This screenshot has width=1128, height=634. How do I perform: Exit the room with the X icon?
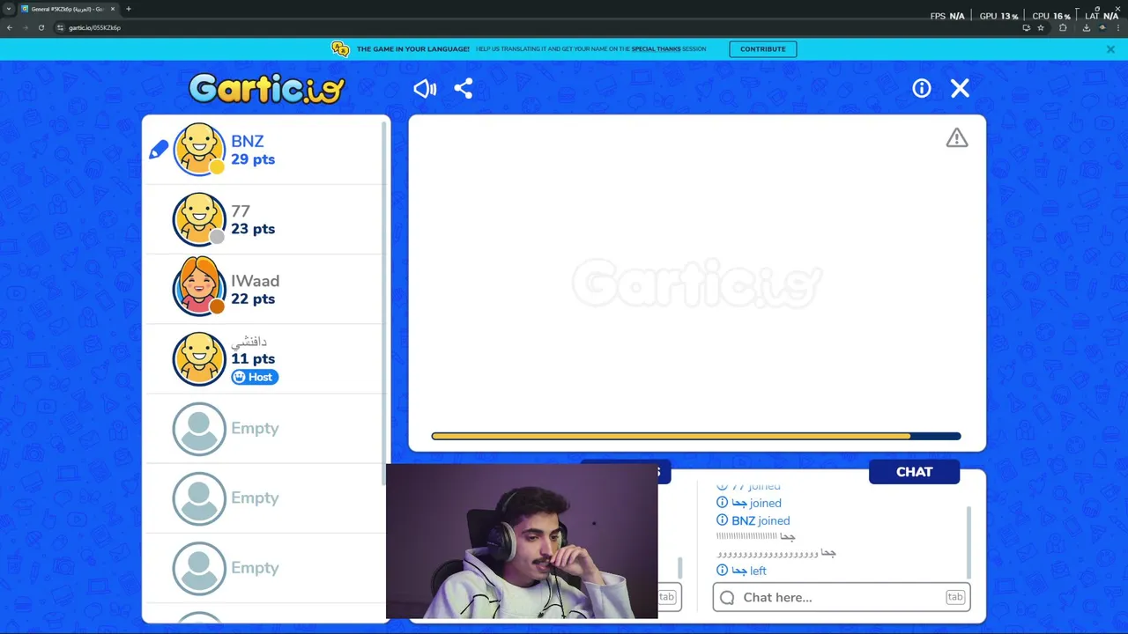[x=960, y=88]
